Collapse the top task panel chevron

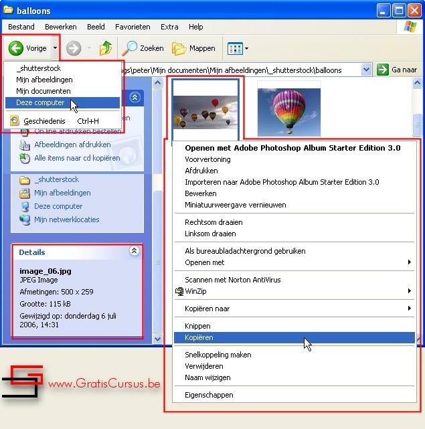click(x=135, y=97)
